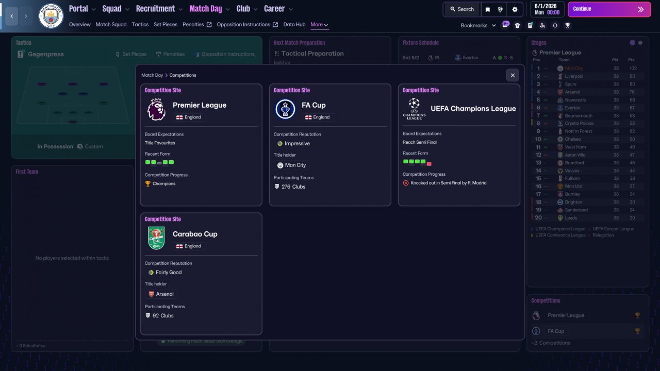Screen dimensions: 660x371
Task: Switch to the Overview tab
Action: click(x=80, y=24)
